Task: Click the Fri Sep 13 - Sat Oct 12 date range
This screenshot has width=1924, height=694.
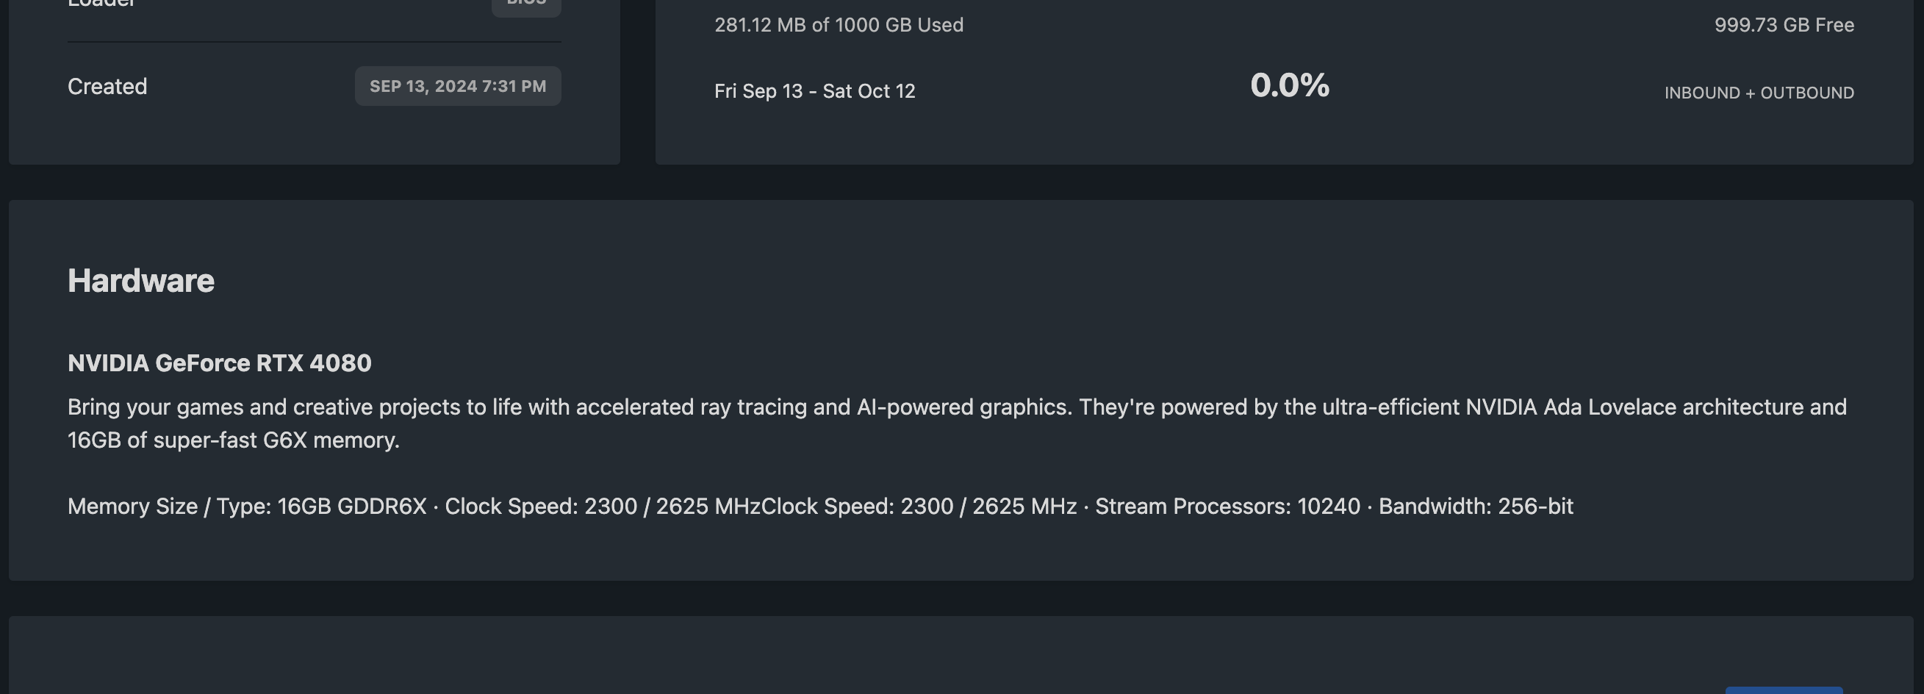Action: point(815,91)
